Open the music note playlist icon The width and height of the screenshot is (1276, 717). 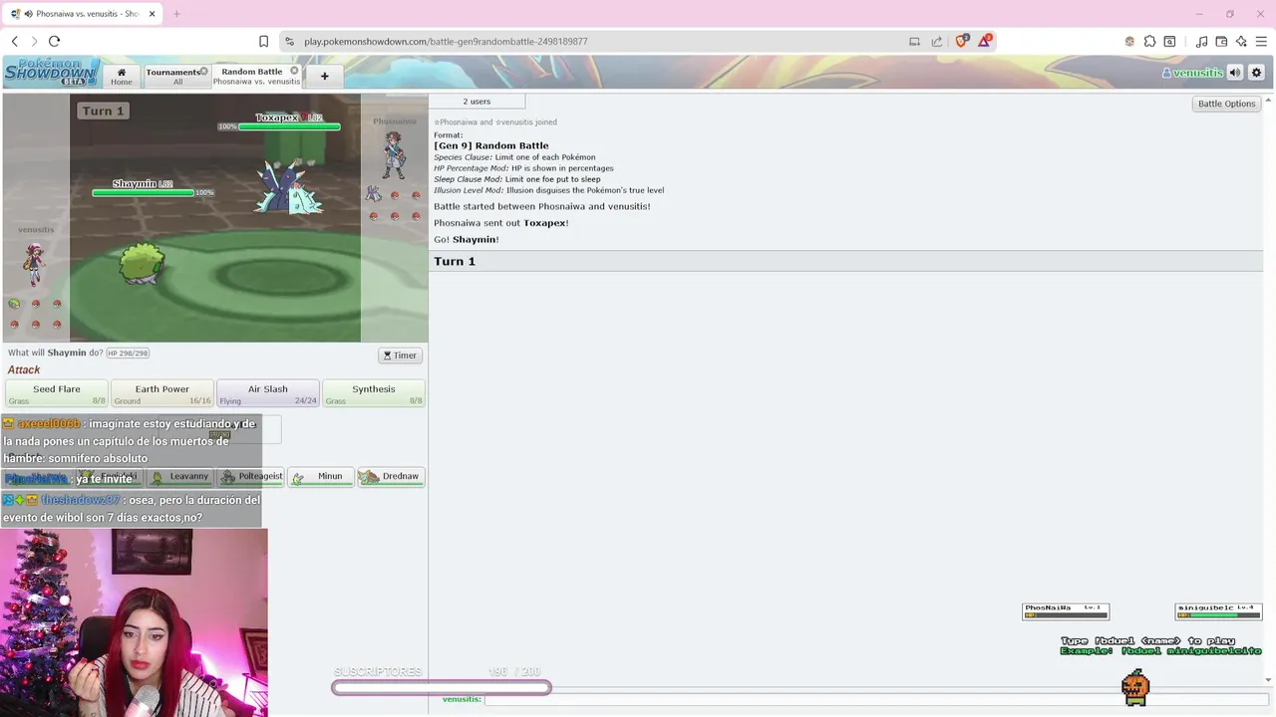(1201, 41)
